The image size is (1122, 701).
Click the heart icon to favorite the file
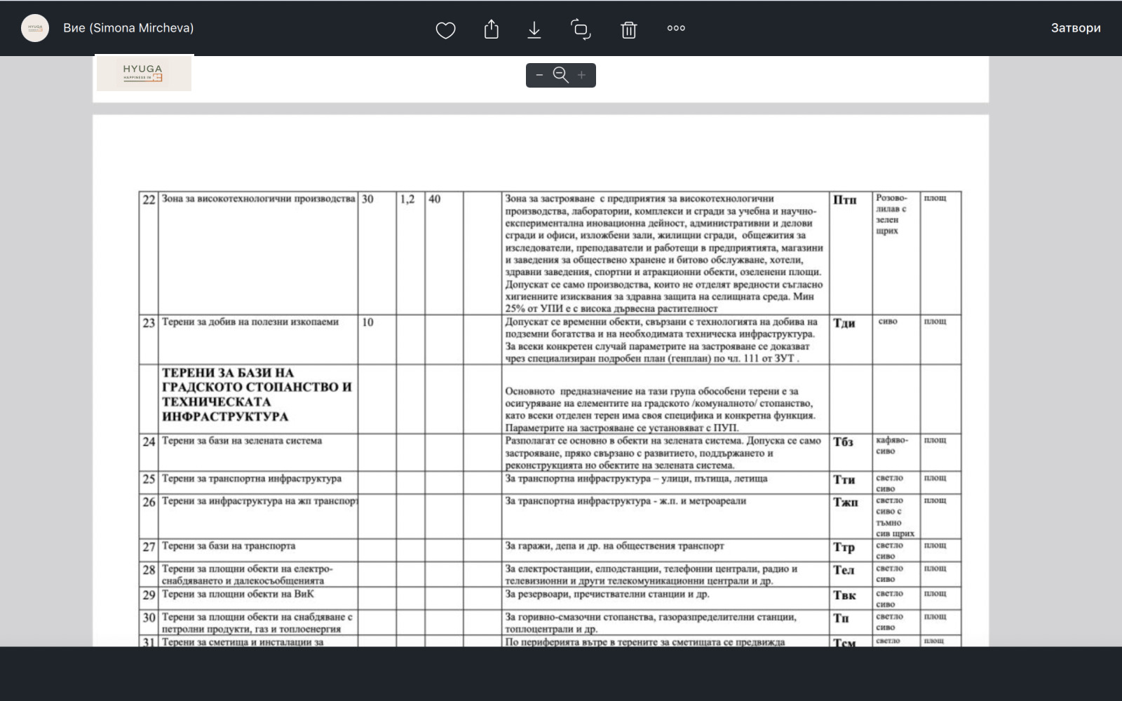[x=445, y=29]
